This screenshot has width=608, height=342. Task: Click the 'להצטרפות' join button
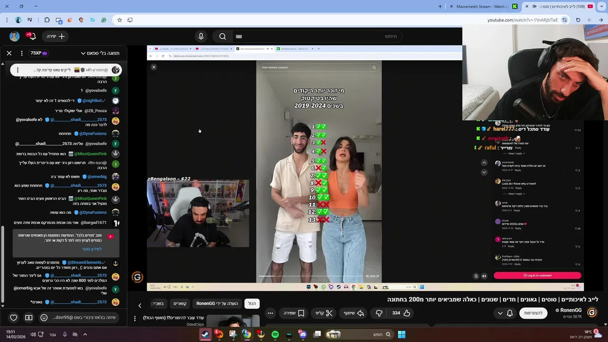(533, 313)
